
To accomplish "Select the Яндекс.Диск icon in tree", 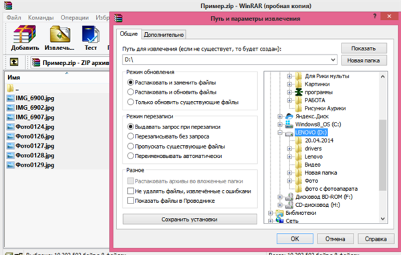I will (x=289, y=116).
